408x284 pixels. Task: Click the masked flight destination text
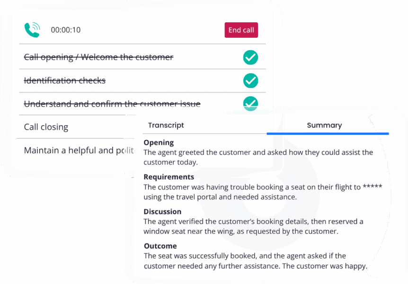[373, 187]
